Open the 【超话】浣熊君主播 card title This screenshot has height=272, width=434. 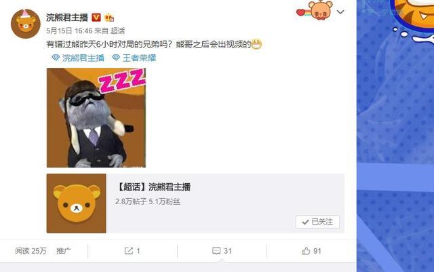click(x=153, y=187)
